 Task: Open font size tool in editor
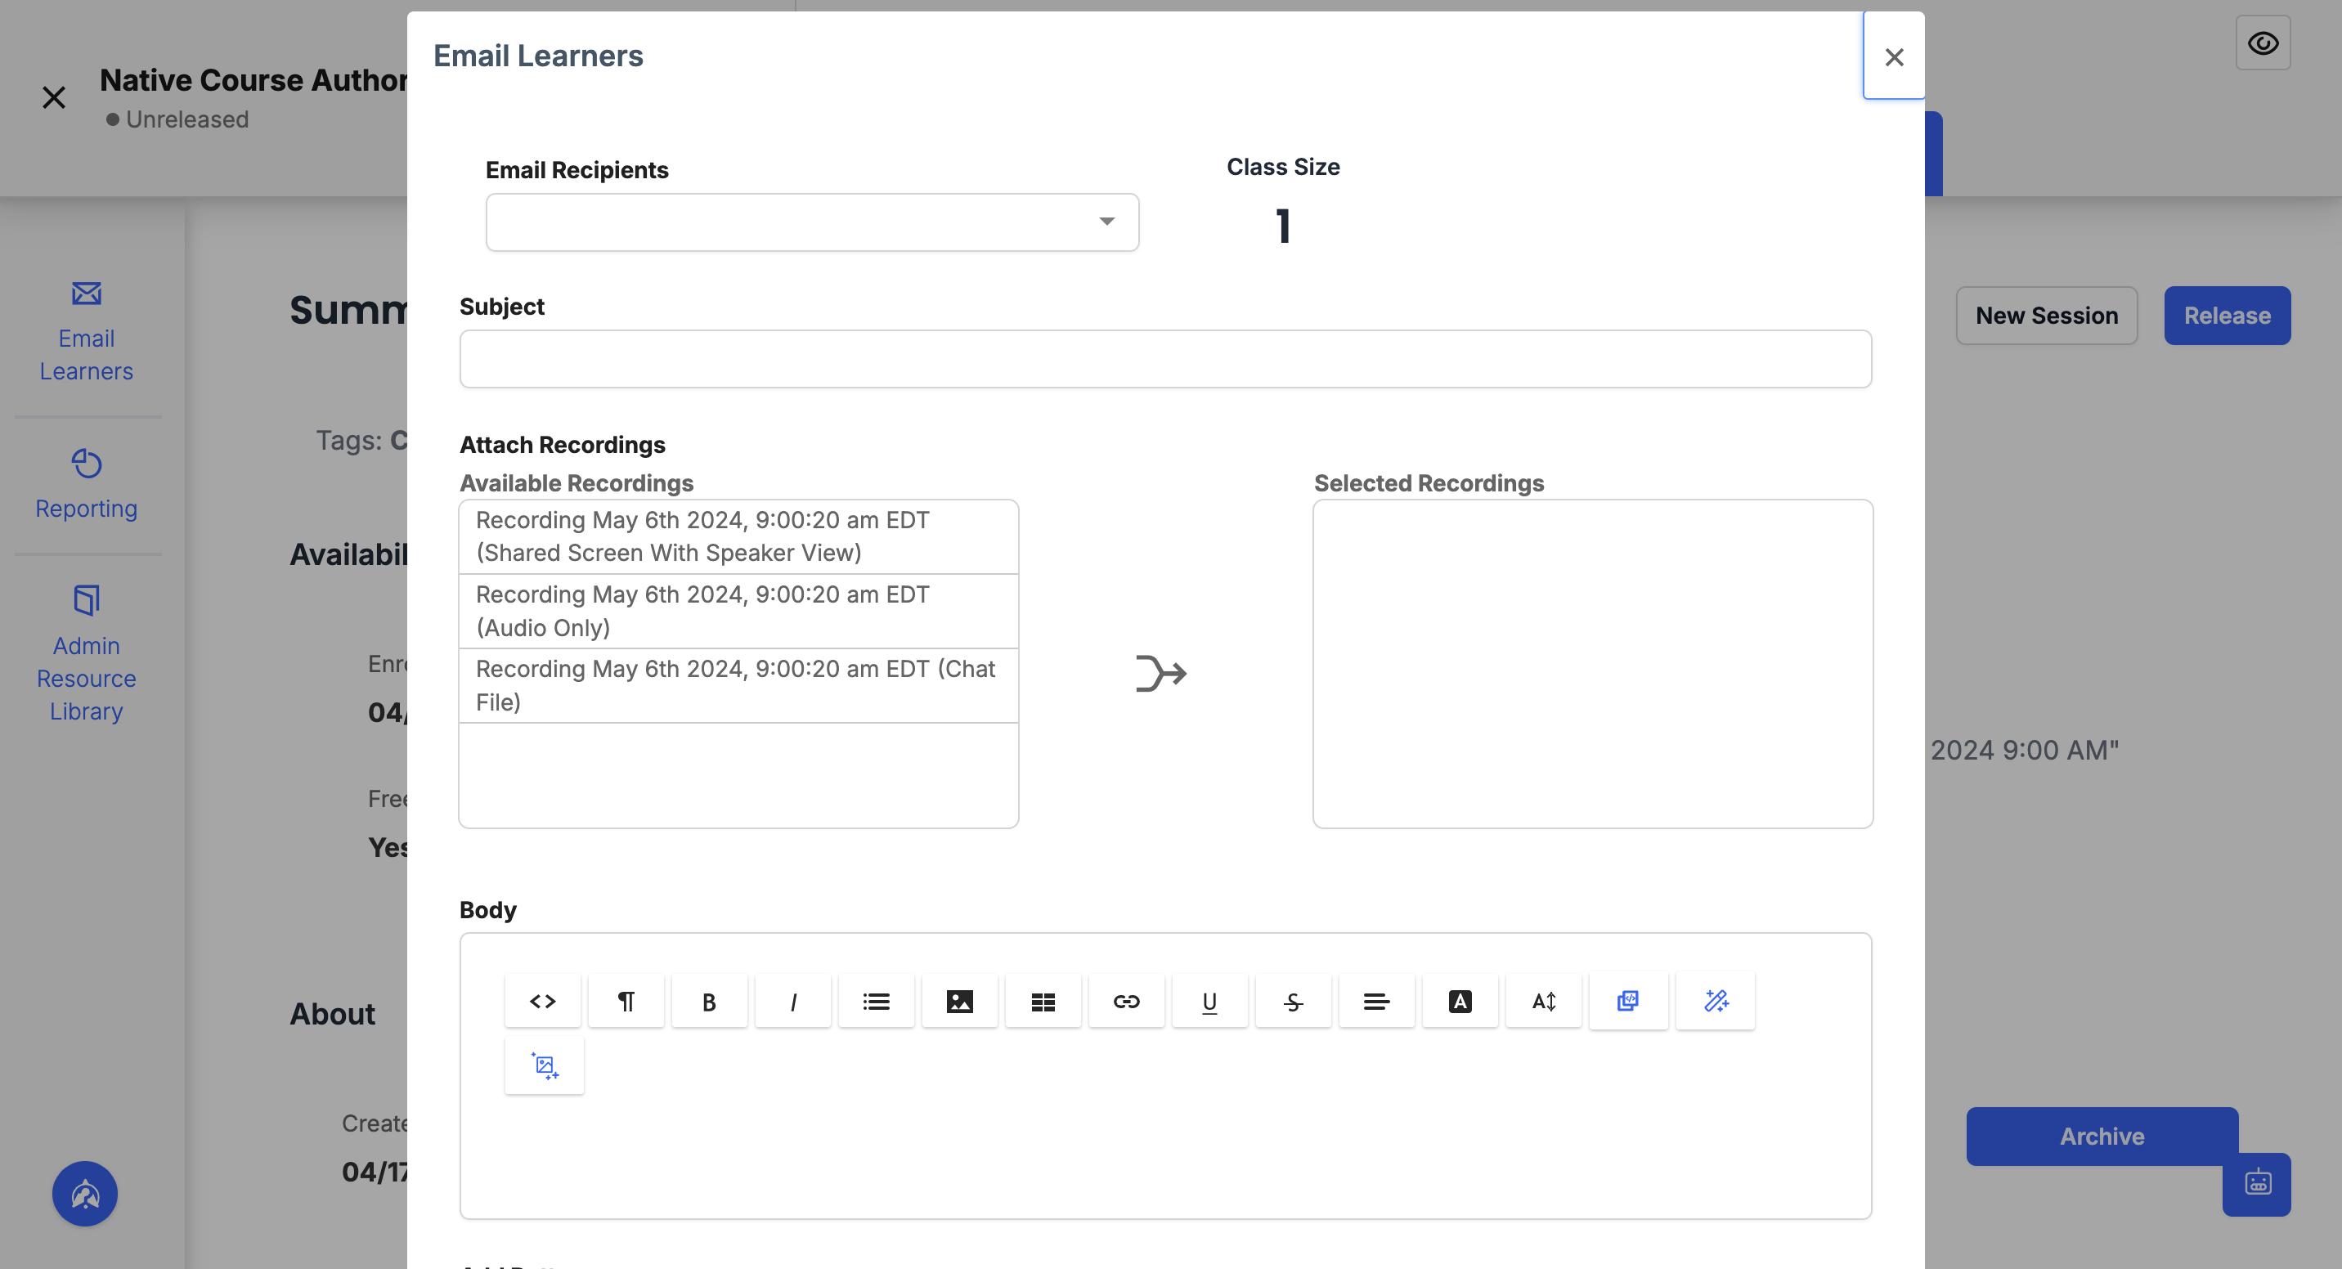[x=1544, y=1001]
